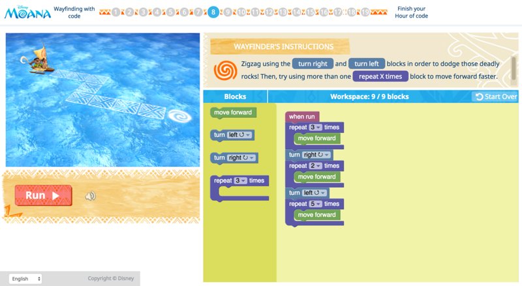
Task: Go to level 4 bubble
Action: [157, 12]
